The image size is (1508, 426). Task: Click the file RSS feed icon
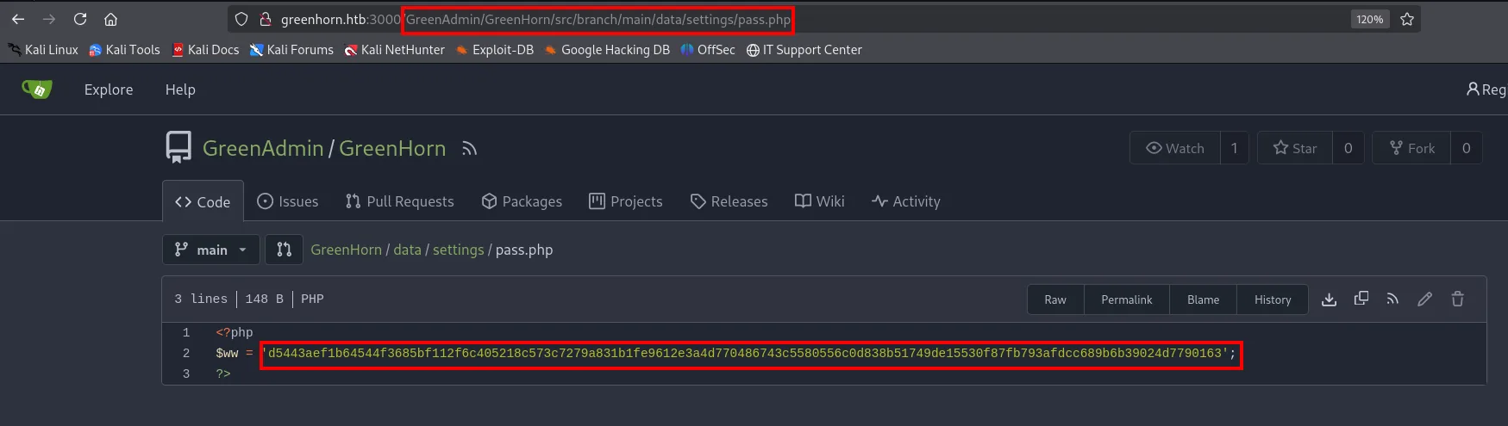coord(1392,299)
